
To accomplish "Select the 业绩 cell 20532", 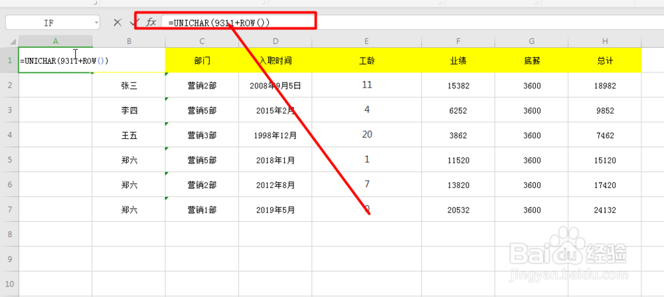I will point(458,209).
